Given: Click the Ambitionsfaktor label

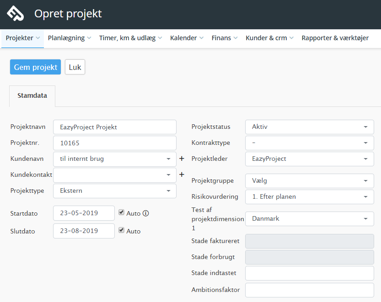Looking at the screenshot, I should (215, 290).
